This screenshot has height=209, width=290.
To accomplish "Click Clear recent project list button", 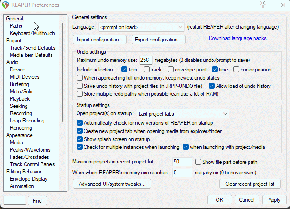I will click(250, 184).
